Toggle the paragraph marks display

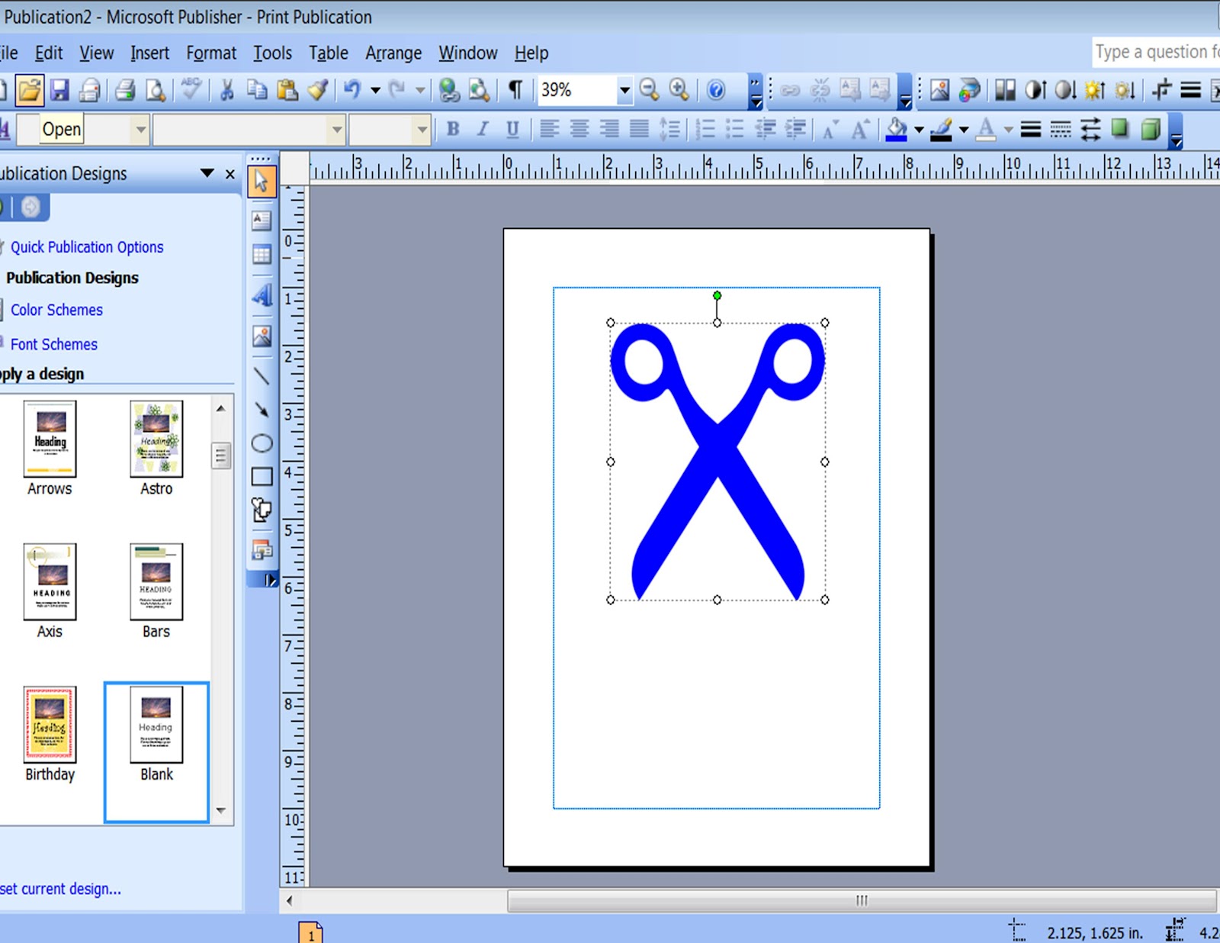click(514, 89)
